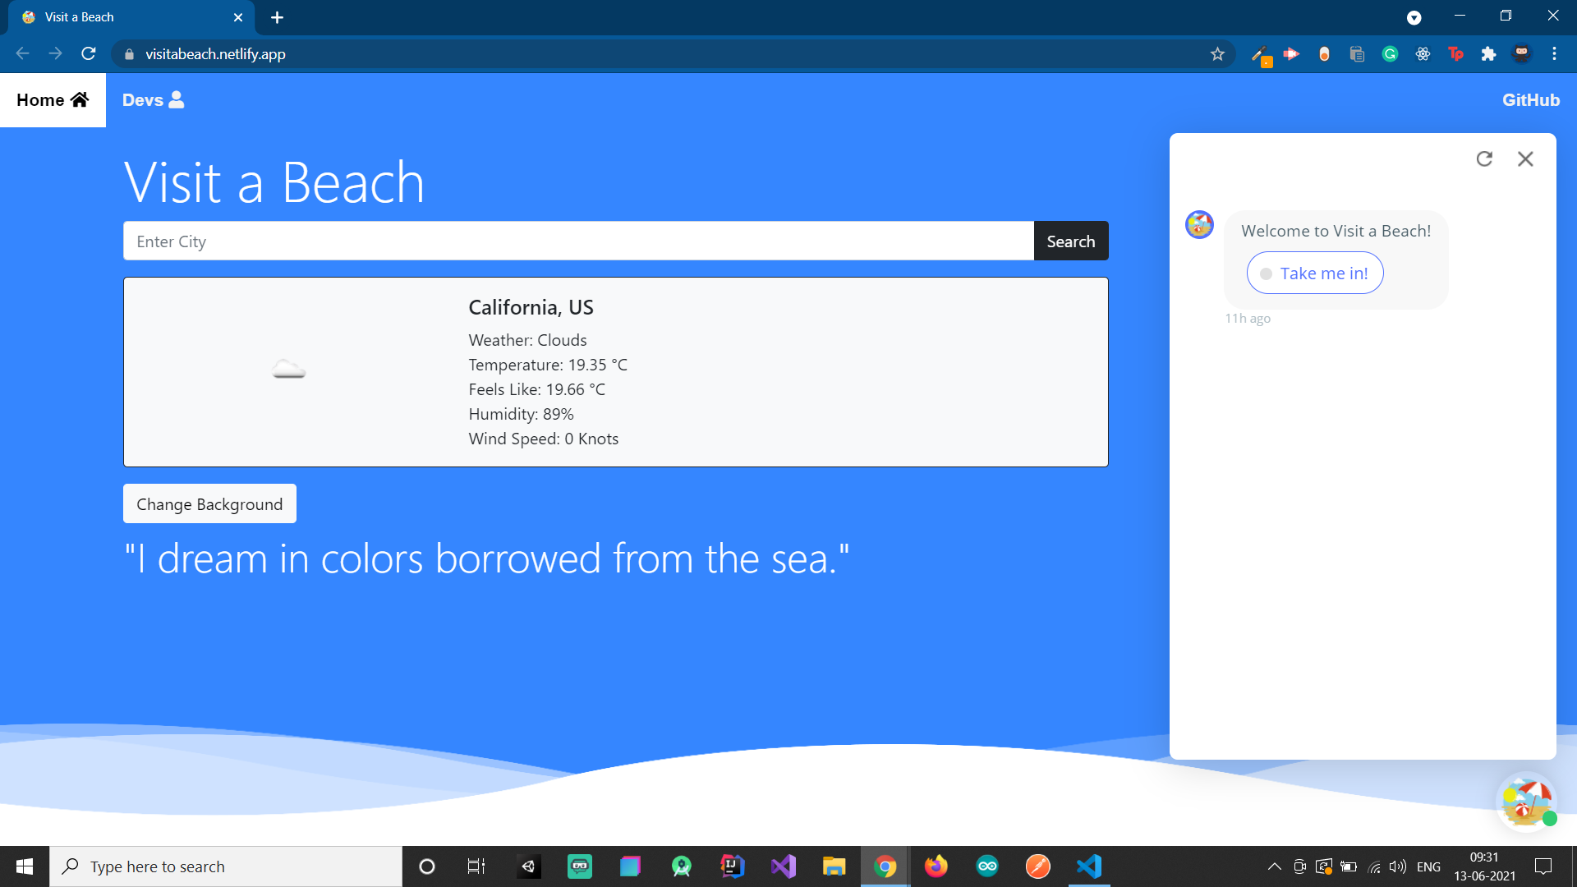Reload the page using the browser refresh icon
Image resolution: width=1577 pixels, height=887 pixels.
(89, 54)
